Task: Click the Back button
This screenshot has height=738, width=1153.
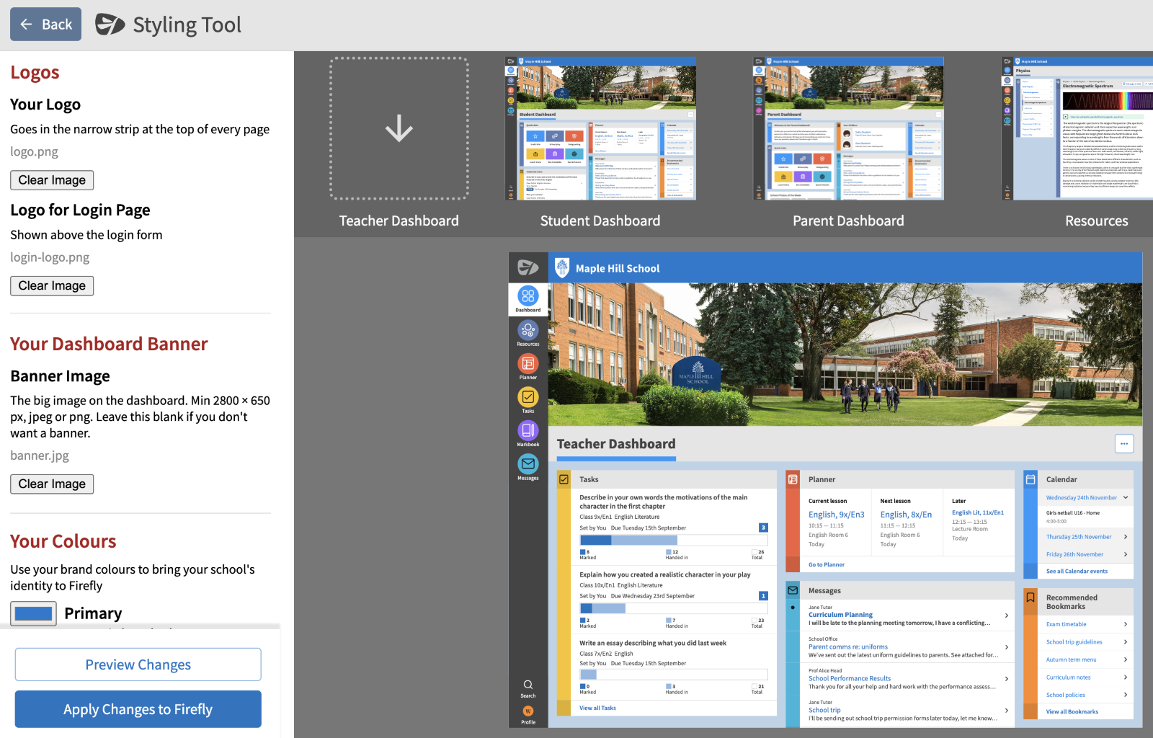Action: pyautogui.click(x=45, y=25)
